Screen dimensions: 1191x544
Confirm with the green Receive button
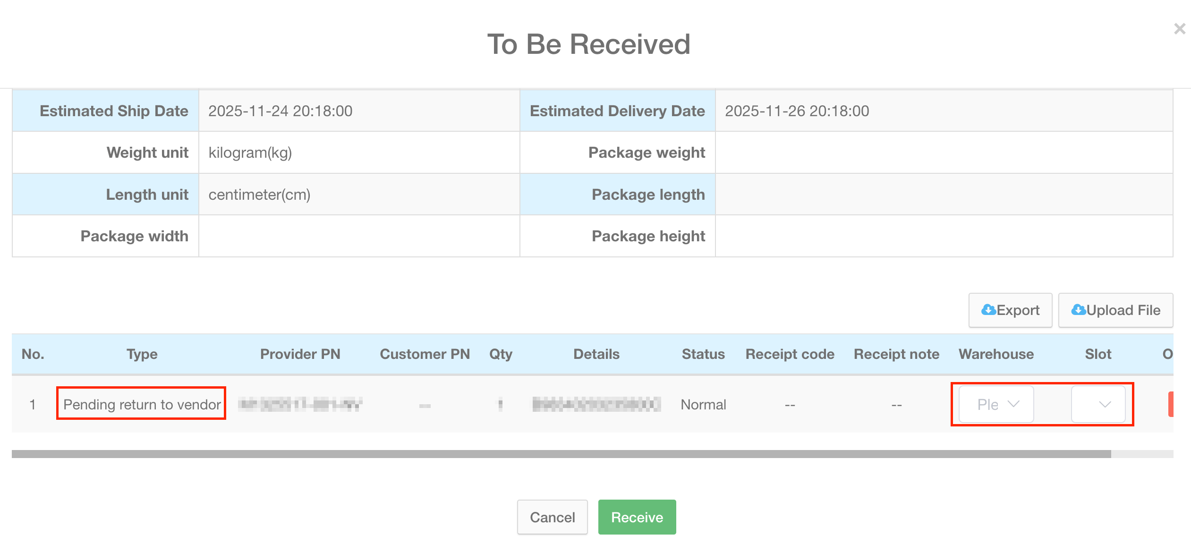pyautogui.click(x=637, y=517)
